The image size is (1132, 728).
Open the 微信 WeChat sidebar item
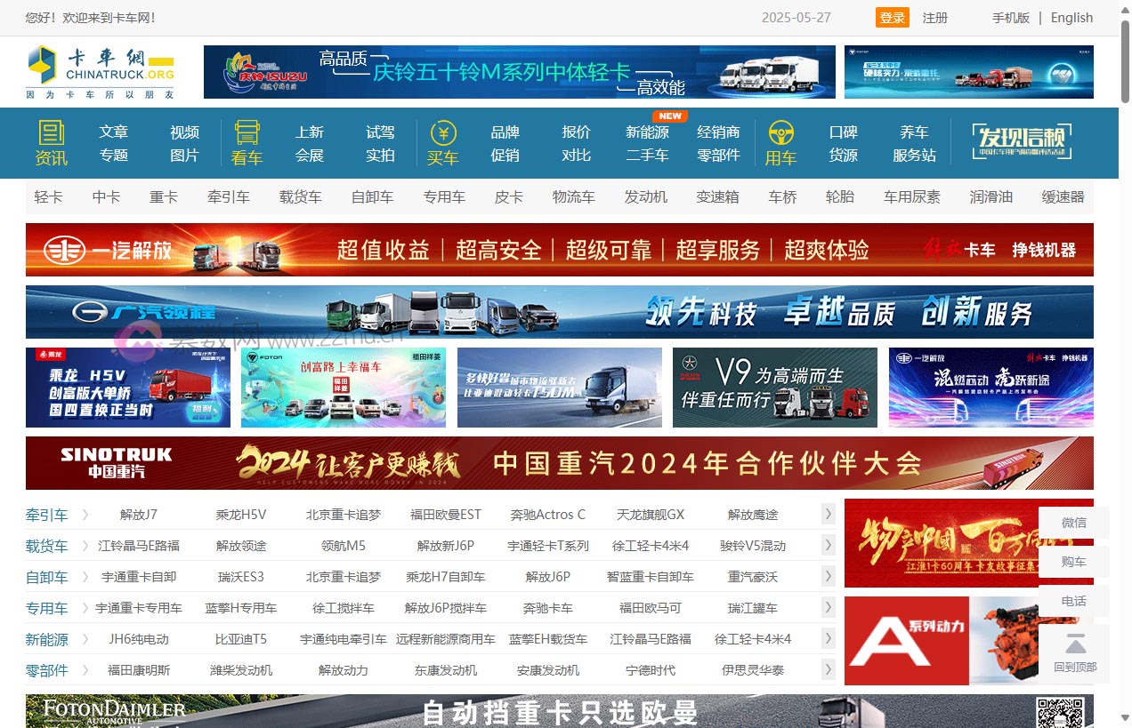[1073, 522]
